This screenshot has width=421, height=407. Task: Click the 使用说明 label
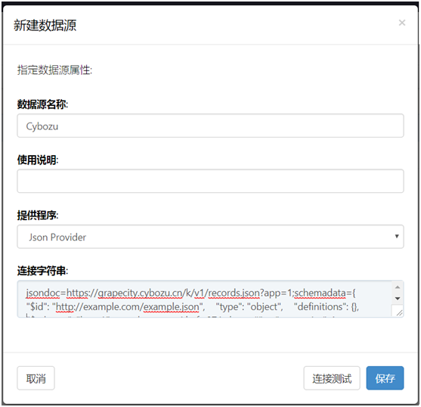tap(38, 160)
